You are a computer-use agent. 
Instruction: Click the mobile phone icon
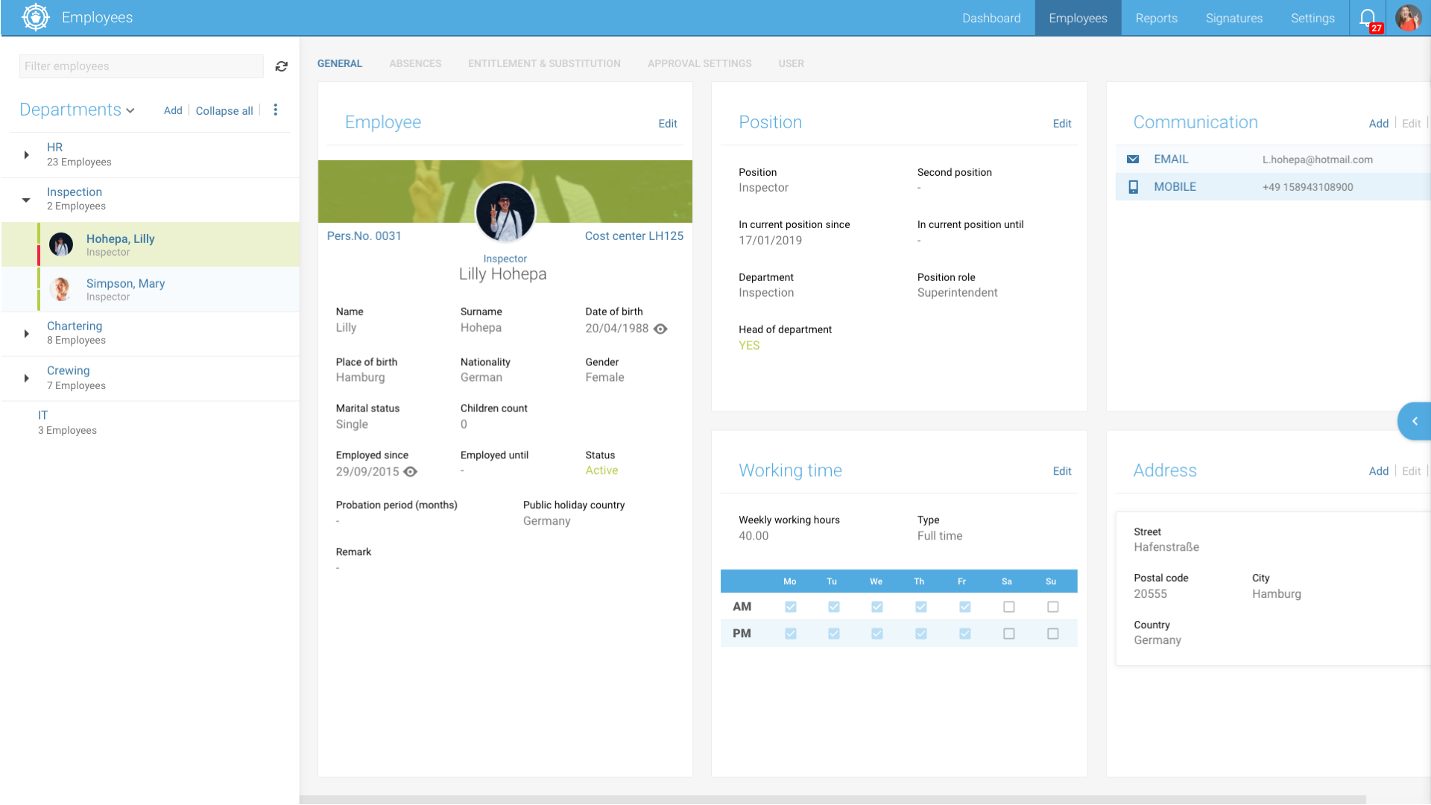click(x=1133, y=187)
